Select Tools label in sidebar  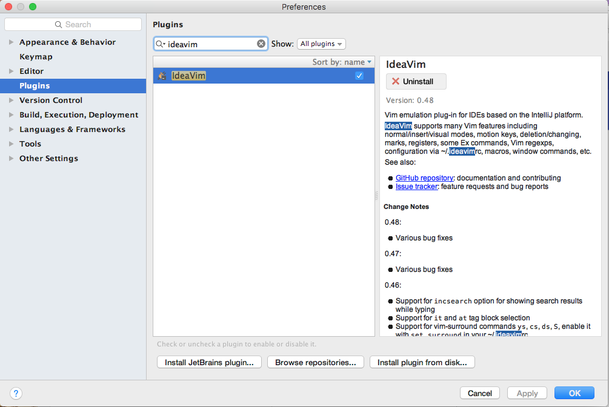pos(30,144)
